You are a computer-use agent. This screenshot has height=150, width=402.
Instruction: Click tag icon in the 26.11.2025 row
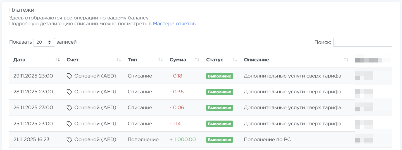(70, 108)
